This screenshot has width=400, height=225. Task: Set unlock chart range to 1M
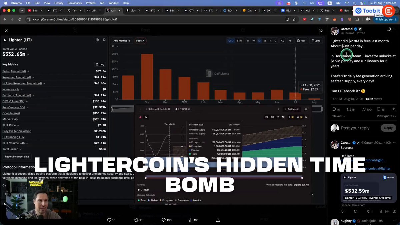tap(272, 117)
